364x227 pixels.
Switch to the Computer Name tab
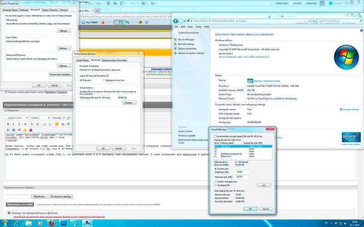tap(10, 10)
